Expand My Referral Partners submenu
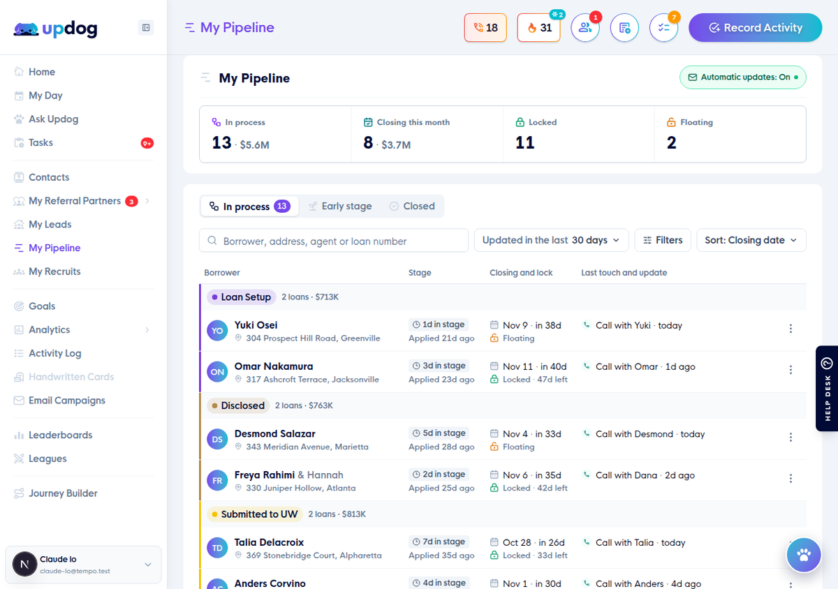This screenshot has width=838, height=589. click(147, 201)
